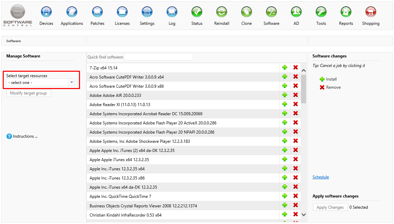
Task: Click the Clone icon
Action: point(246,12)
